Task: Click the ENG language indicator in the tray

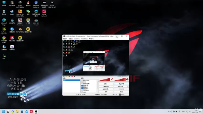Action: coord(183,111)
